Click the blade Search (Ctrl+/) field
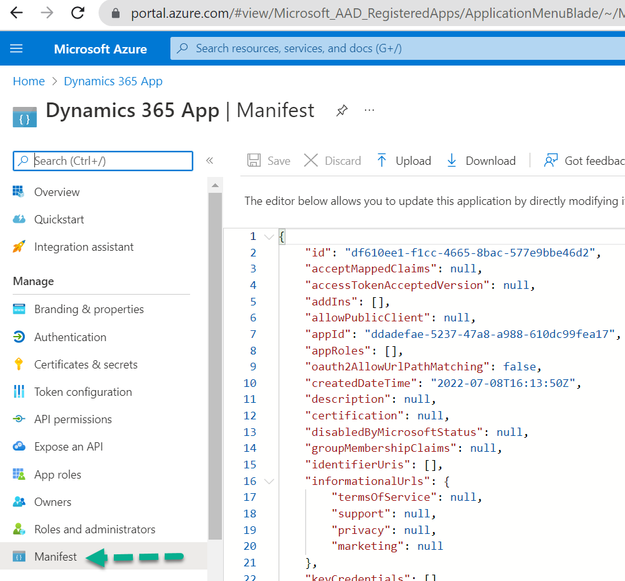 point(102,161)
